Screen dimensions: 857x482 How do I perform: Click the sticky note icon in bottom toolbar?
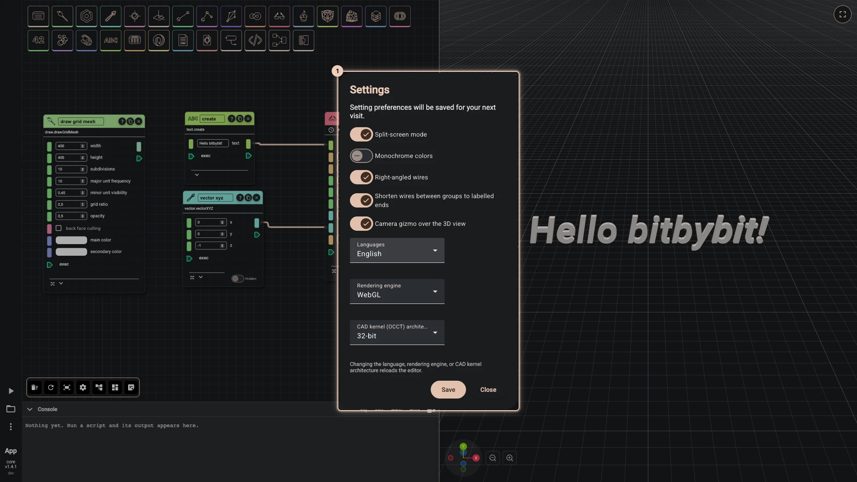coord(131,387)
